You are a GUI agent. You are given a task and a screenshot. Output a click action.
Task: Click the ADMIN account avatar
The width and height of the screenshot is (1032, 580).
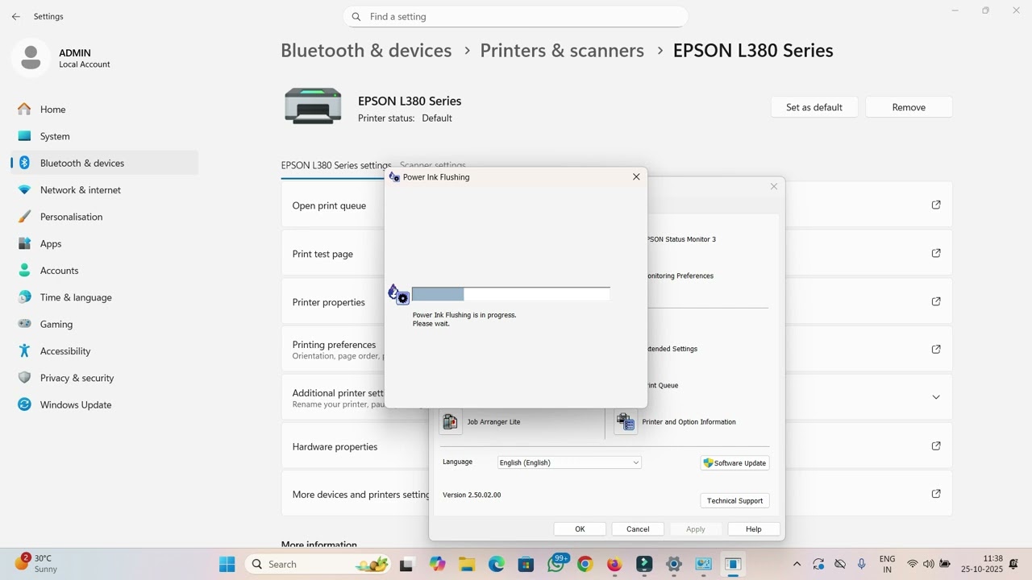pyautogui.click(x=31, y=58)
